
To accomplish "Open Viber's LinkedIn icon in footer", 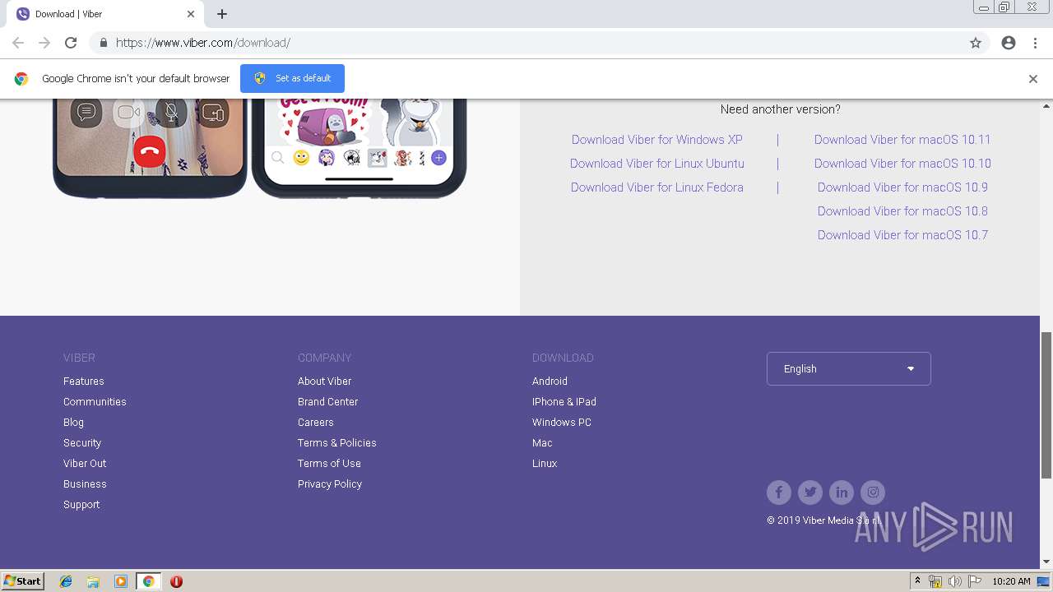I will 842,493.
